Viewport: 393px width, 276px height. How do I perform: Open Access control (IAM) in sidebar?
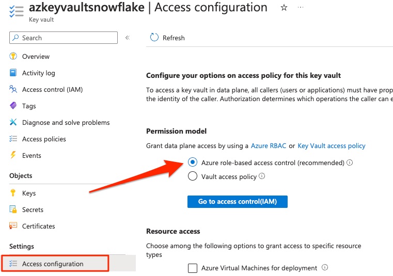point(52,89)
